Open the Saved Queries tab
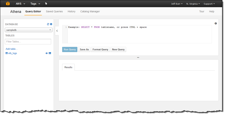This screenshot has height=115, width=225. 54,12
